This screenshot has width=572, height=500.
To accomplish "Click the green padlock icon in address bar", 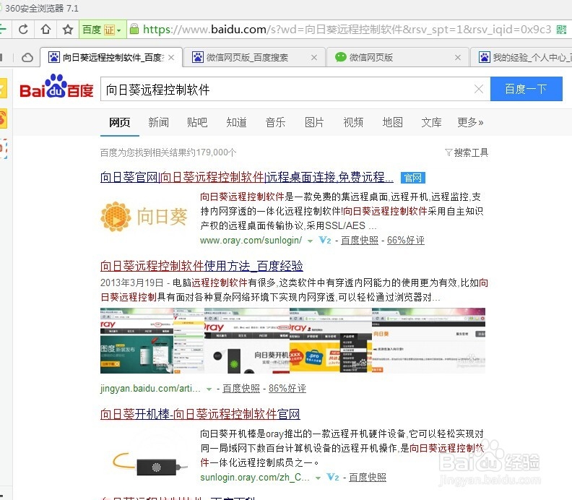I will tap(134, 29).
